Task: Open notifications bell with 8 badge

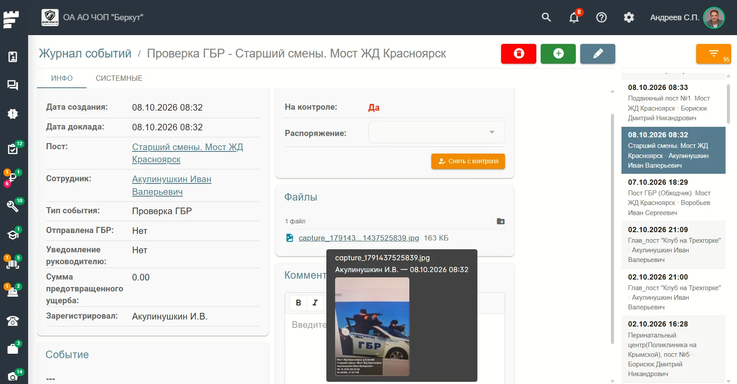Action: tap(574, 18)
